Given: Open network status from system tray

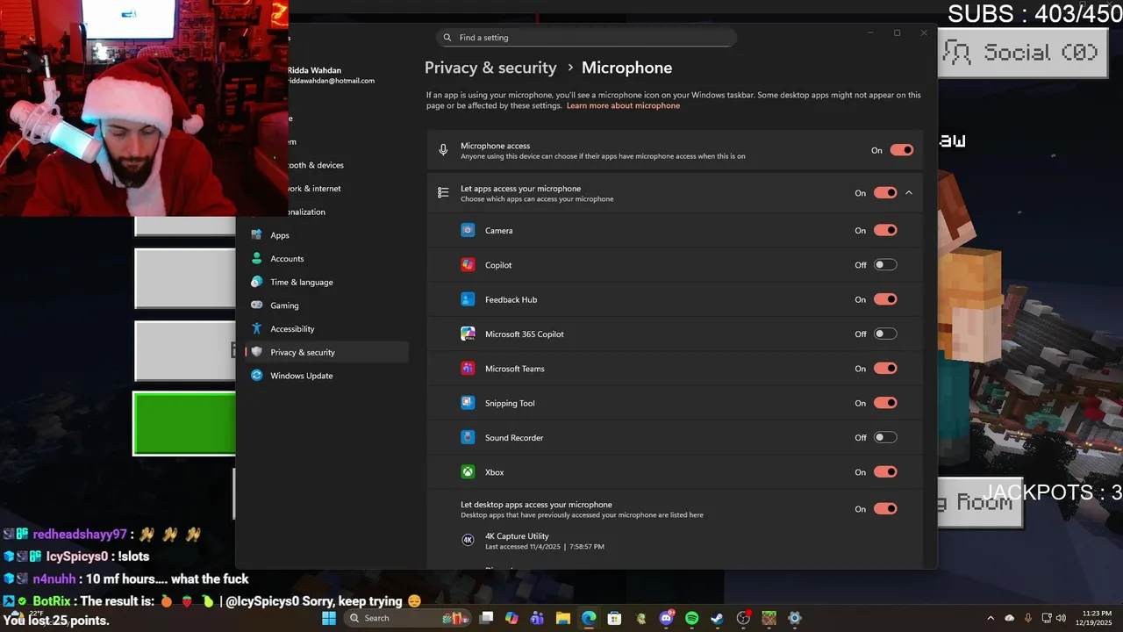Looking at the screenshot, I should 1046,618.
